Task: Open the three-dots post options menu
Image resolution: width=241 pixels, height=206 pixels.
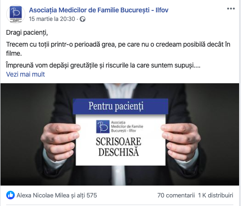Action: pyautogui.click(x=231, y=9)
